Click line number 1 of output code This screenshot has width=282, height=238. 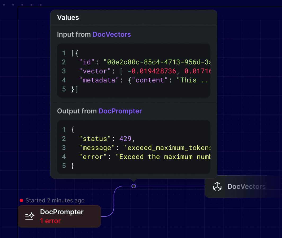(x=64, y=130)
